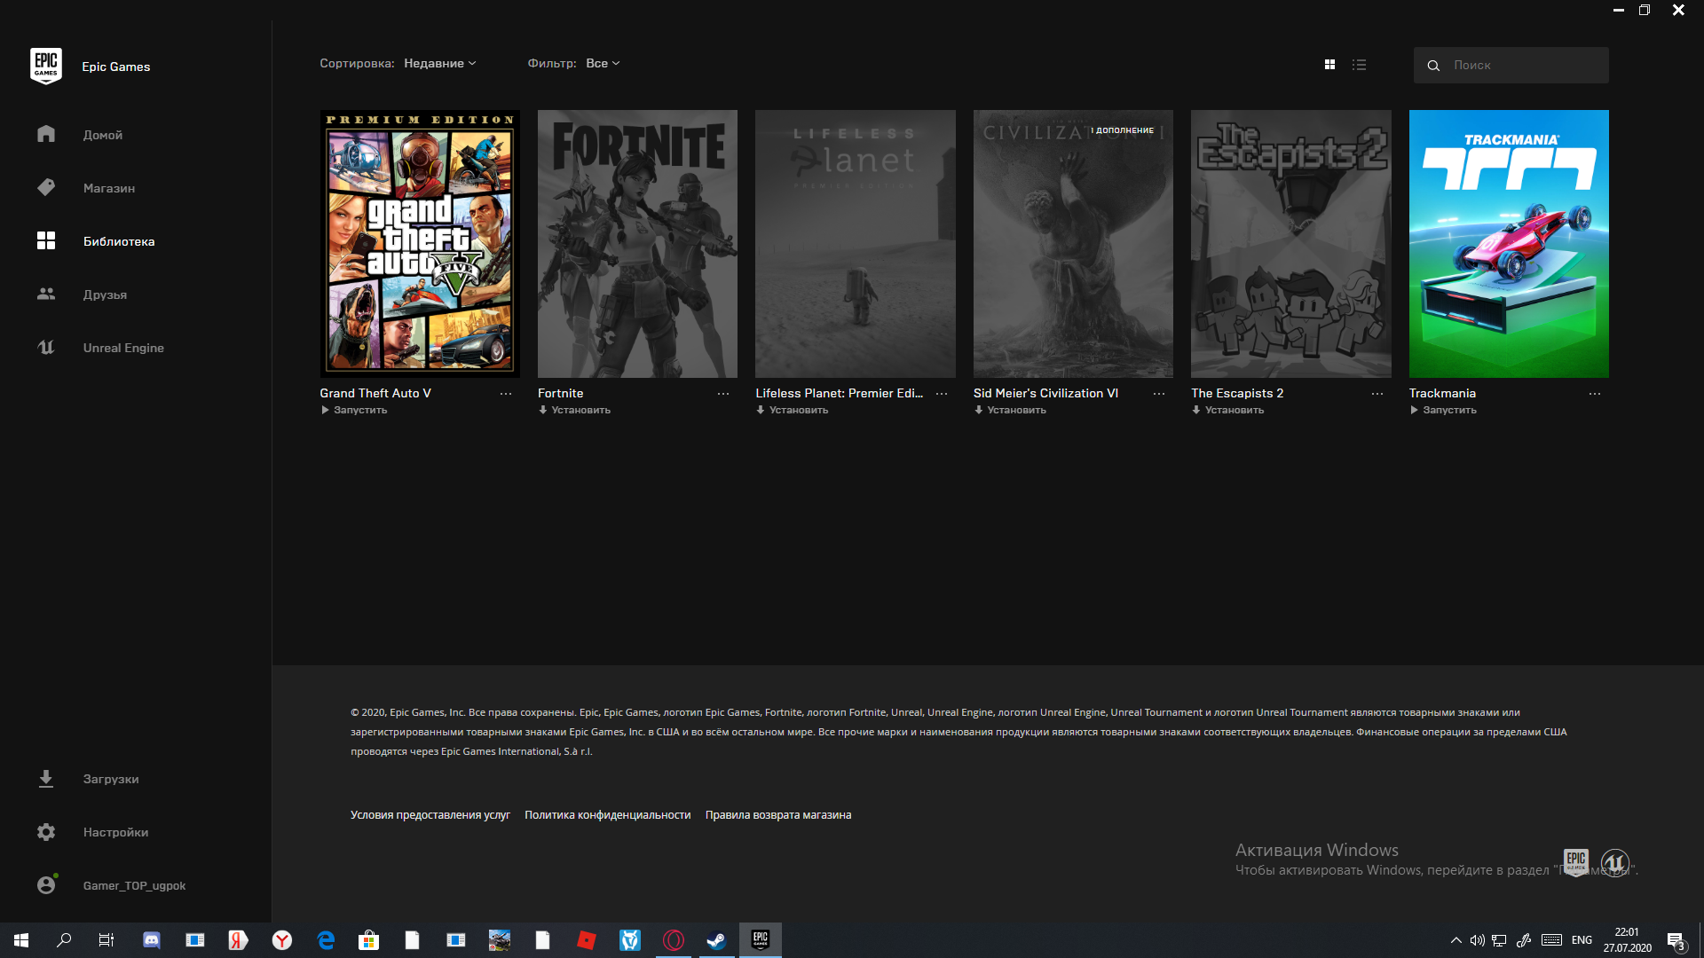
Task: Click the library grid icon in sidebar
Action: click(46, 240)
